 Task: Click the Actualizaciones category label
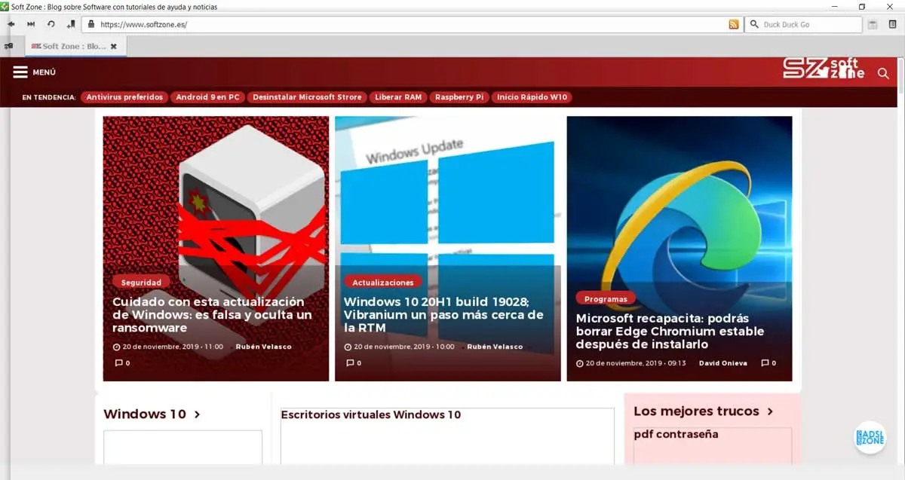coord(383,283)
